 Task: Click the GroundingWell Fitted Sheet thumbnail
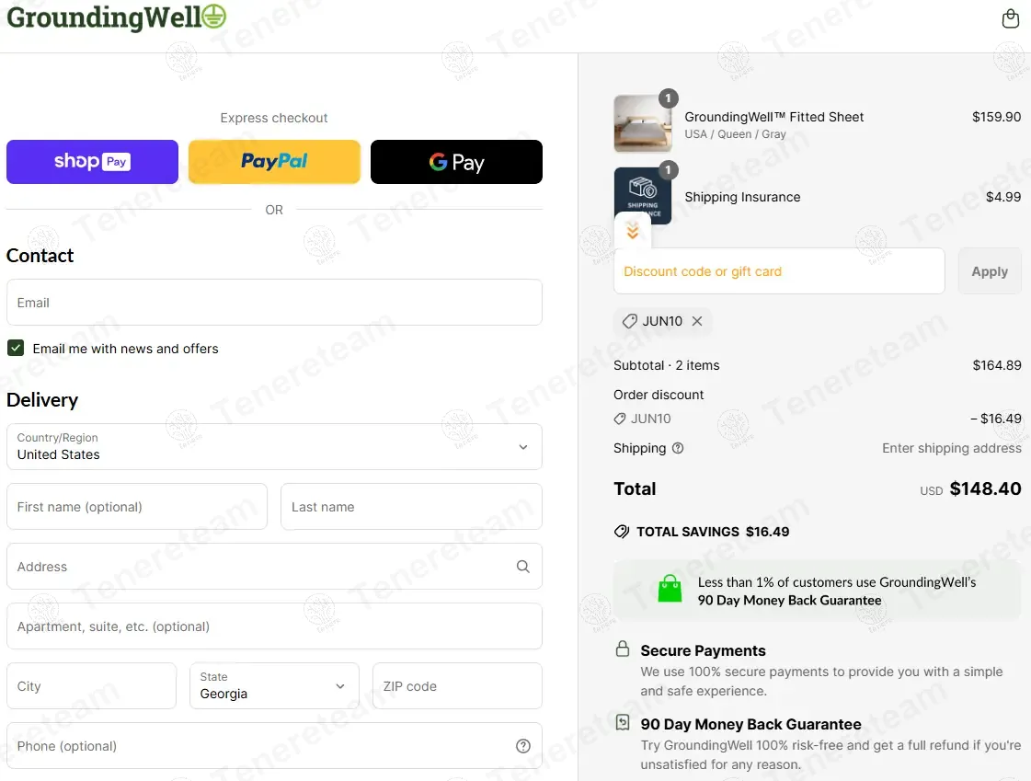pos(642,123)
